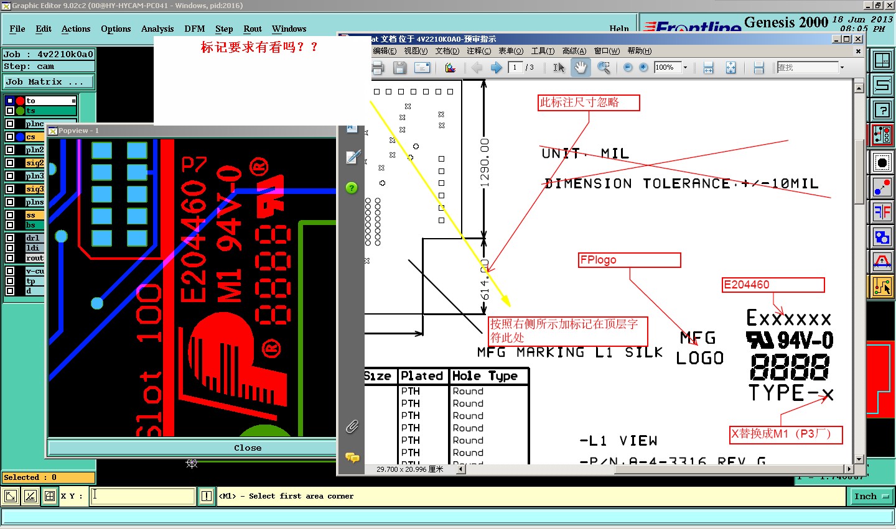Open the attachments paperclip panel icon
Image resolution: width=896 pixels, height=529 pixels.
point(352,426)
